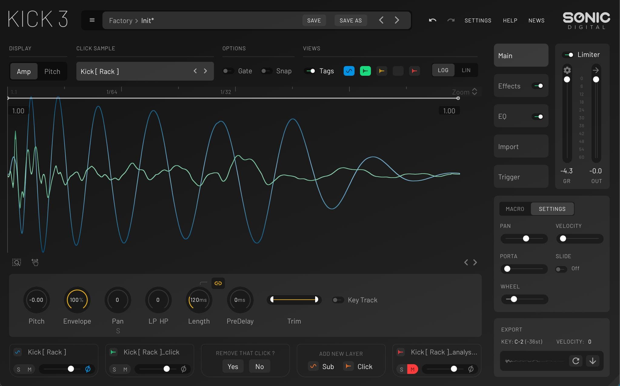Go to next preset arrow
The image size is (620, 386).
click(x=397, y=20)
